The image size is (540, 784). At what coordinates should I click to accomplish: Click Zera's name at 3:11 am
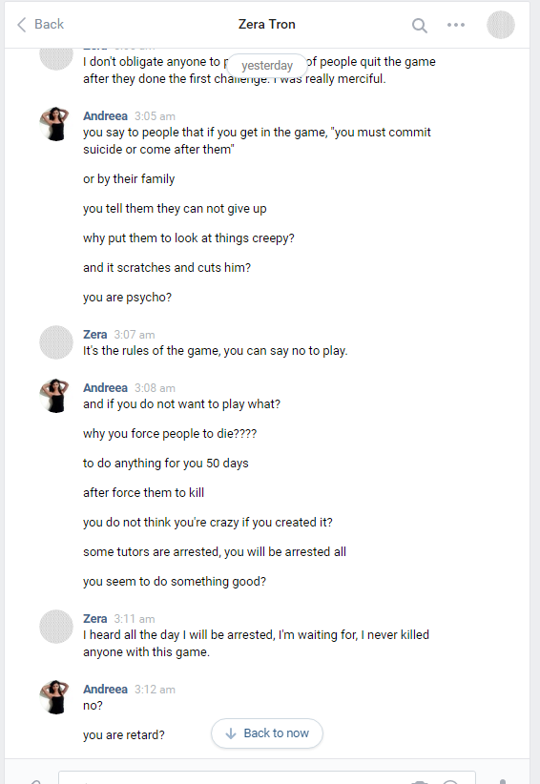(x=95, y=618)
